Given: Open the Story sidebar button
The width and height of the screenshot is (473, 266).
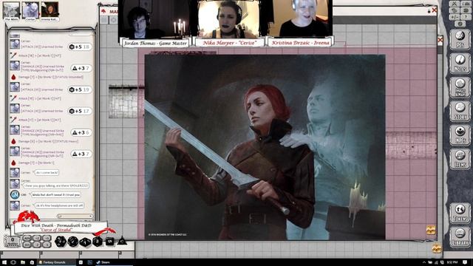Looking at the screenshot, I should click(x=460, y=111).
